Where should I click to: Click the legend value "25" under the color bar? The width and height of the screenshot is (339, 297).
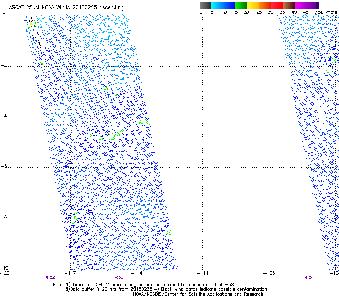[259, 12]
